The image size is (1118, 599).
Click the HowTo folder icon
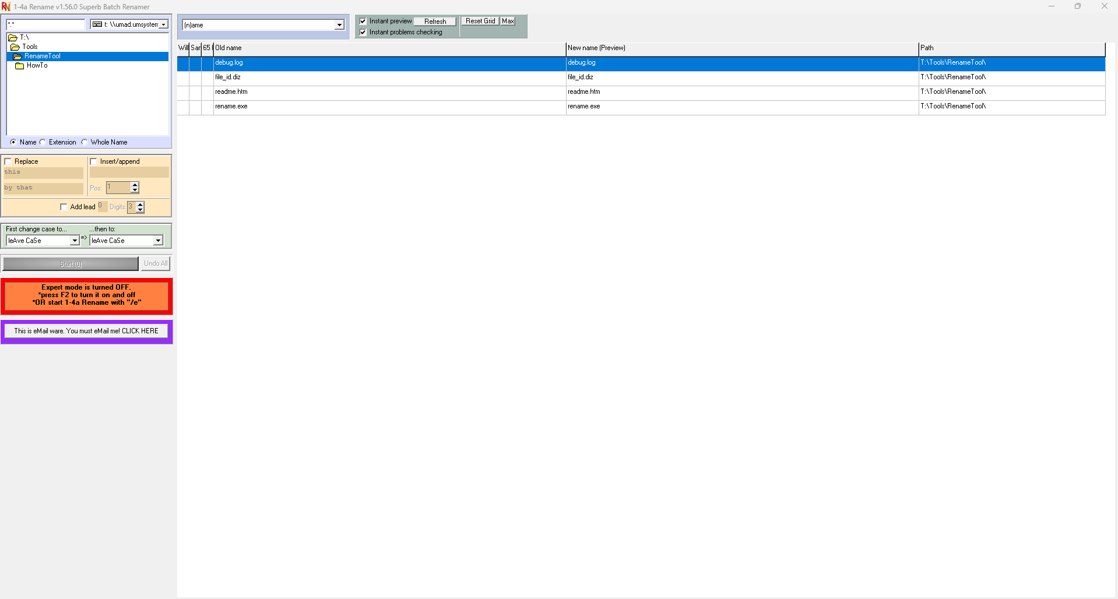point(20,66)
